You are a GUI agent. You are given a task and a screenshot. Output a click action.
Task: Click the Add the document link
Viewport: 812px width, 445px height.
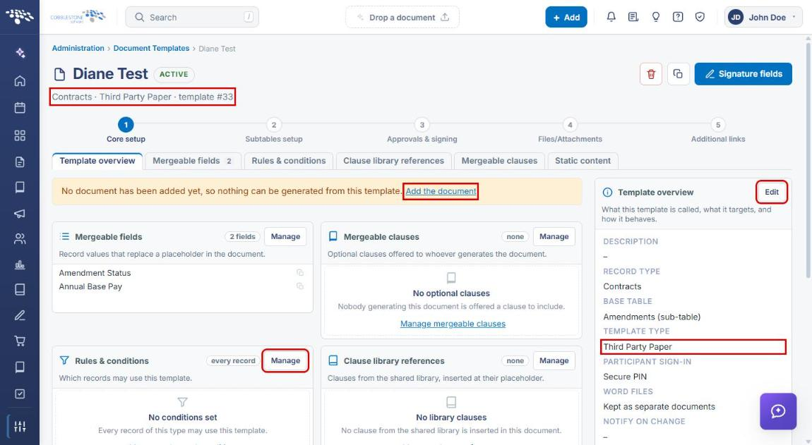click(x=441, y=191)
